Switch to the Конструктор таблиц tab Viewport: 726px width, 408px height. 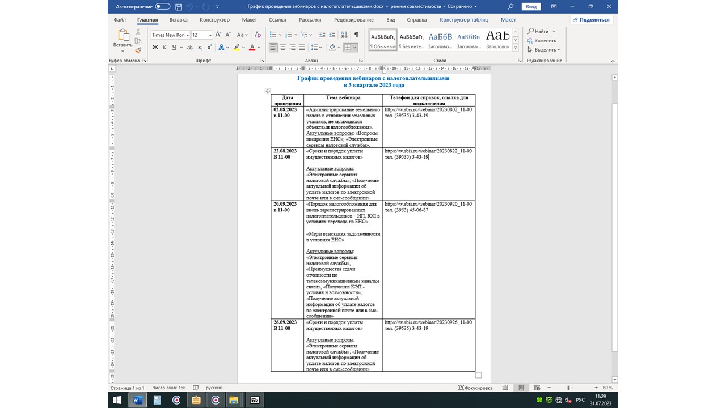click(463, 20)
